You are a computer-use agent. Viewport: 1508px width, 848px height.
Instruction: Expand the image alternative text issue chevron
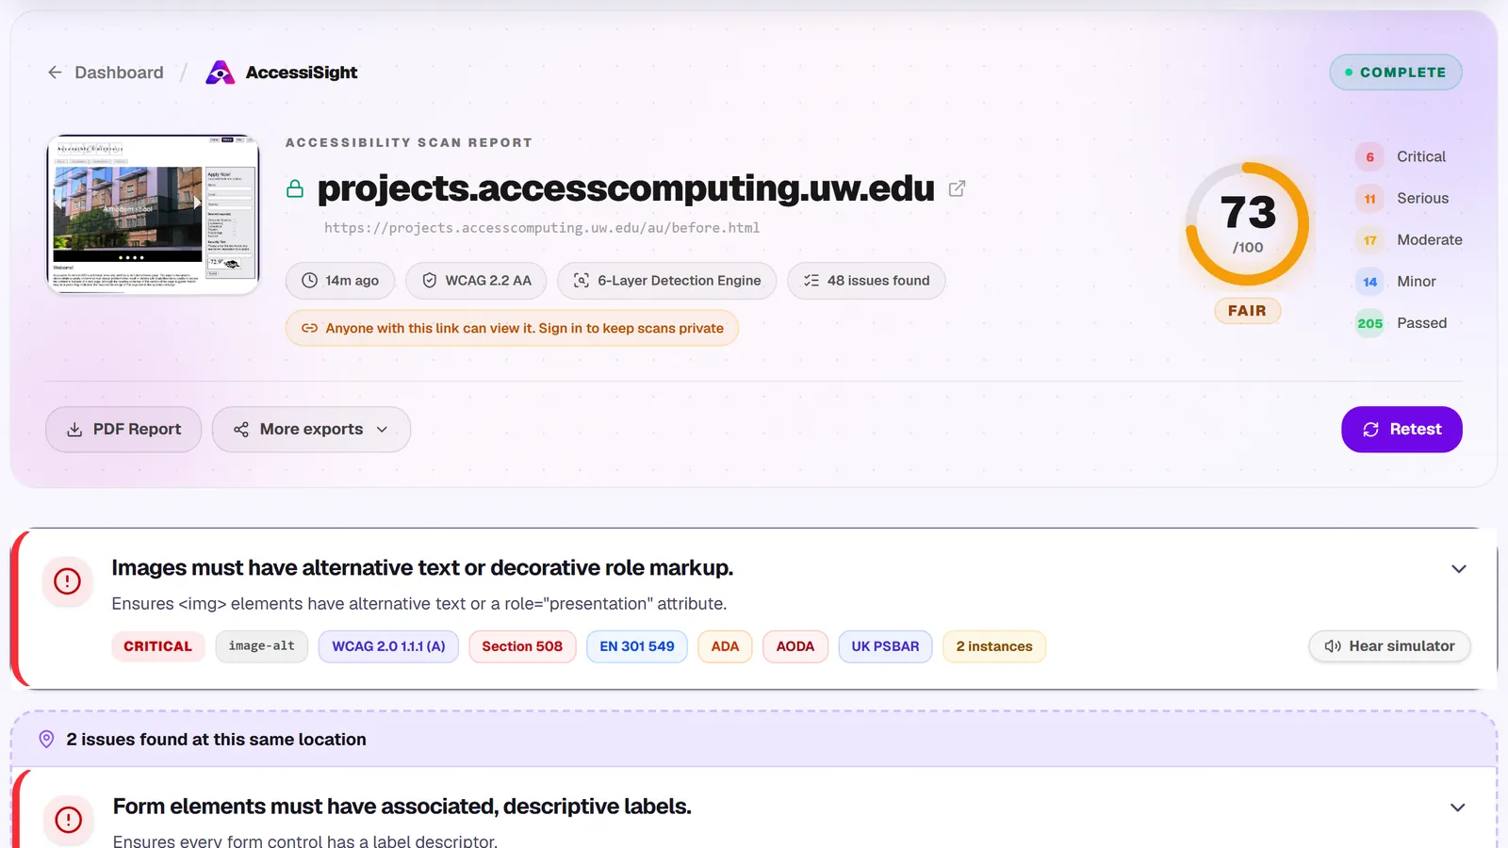pyautogui.click(x=1459, y=569)
